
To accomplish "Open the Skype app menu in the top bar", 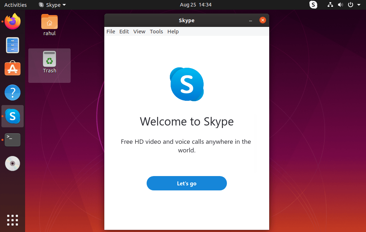I will (52, 5).
